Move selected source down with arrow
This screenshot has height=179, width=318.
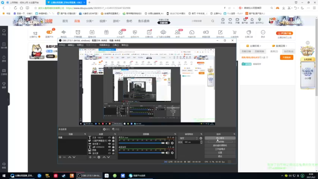pos(109,157)
